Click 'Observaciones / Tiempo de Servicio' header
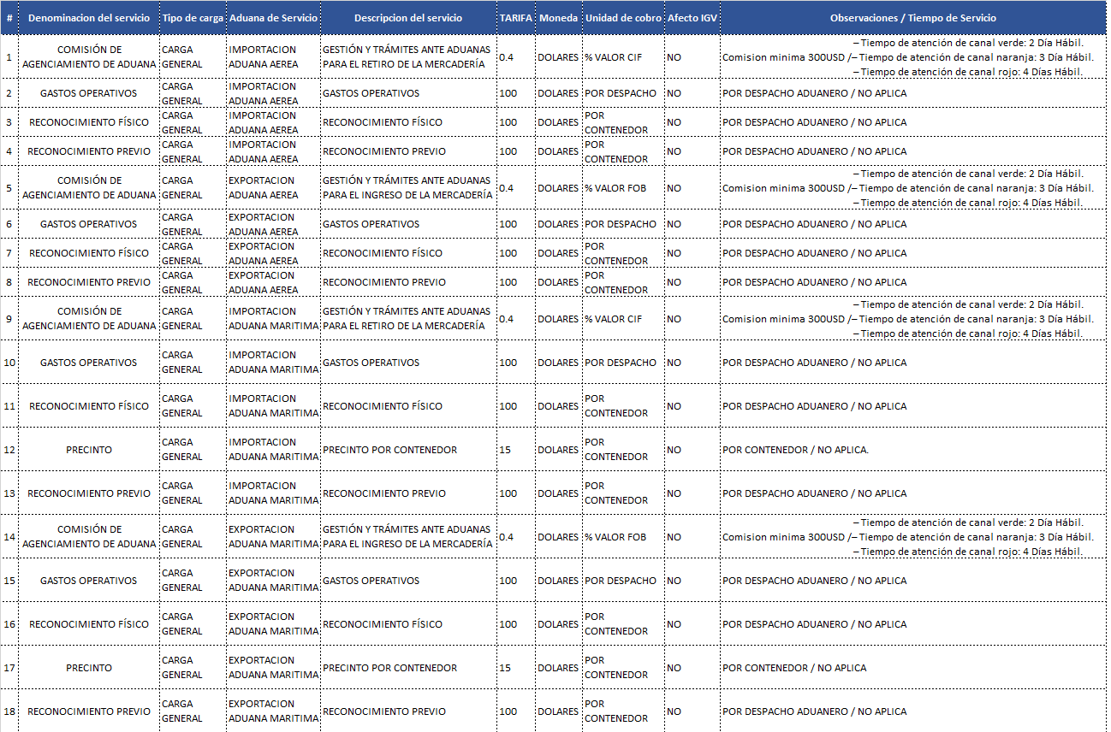Screen dimensions: 1111x732 click(x=912, y=18)
